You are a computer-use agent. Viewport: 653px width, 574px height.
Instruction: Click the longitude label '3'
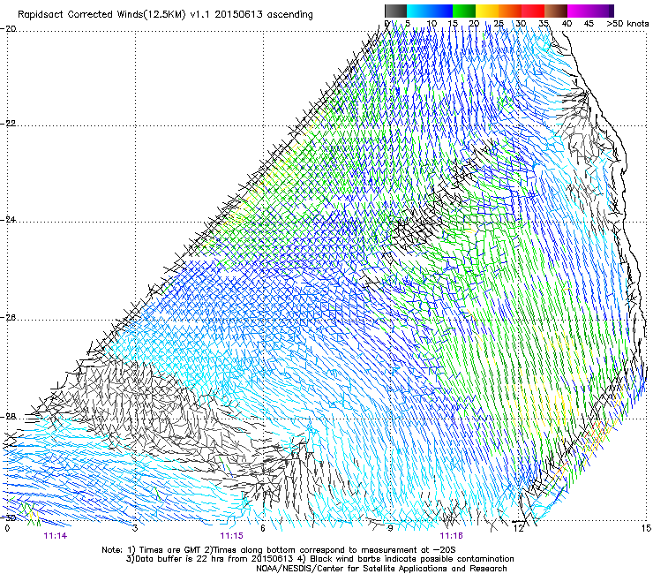(135, 529)
